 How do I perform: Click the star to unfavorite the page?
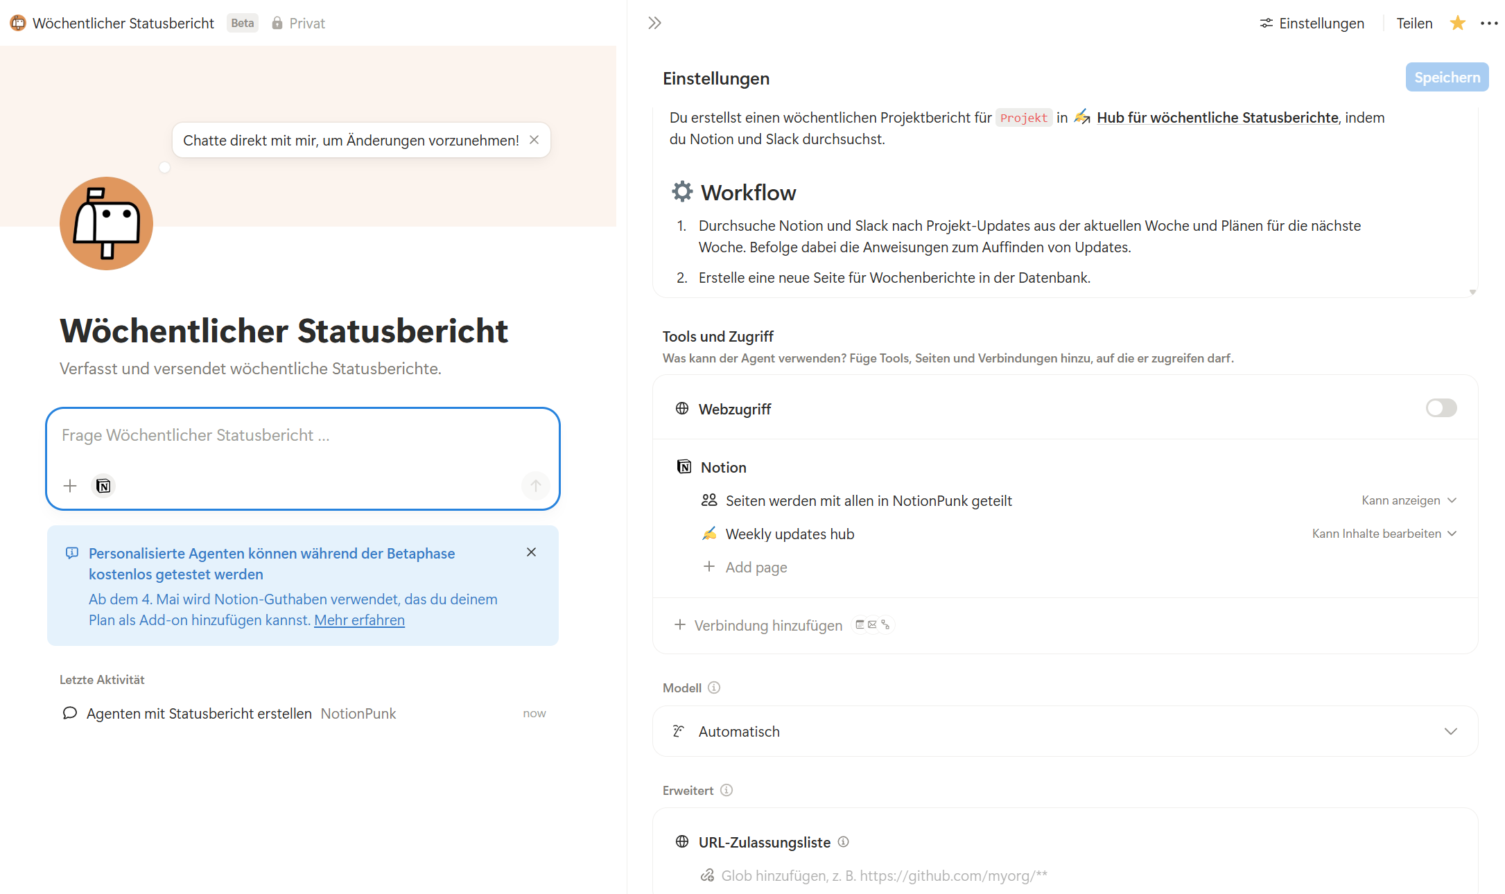(1458, 23)
